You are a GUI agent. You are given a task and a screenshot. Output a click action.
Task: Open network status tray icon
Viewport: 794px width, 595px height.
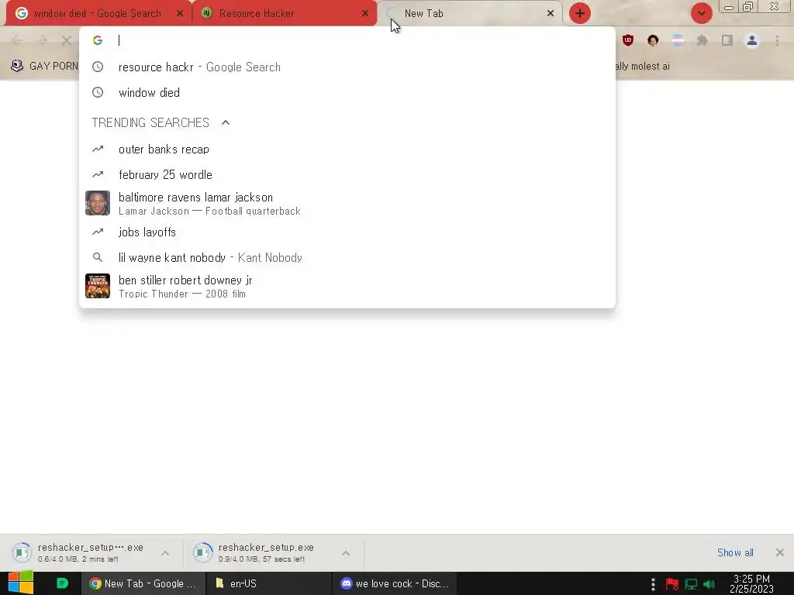tap(691, 584)
